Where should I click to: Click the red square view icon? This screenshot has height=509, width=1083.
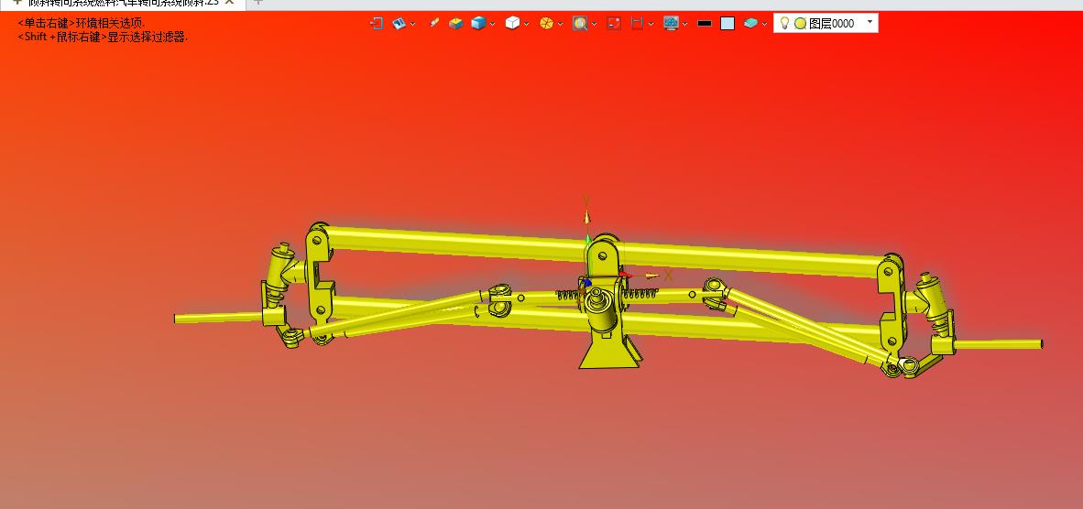tap(614, 24)
